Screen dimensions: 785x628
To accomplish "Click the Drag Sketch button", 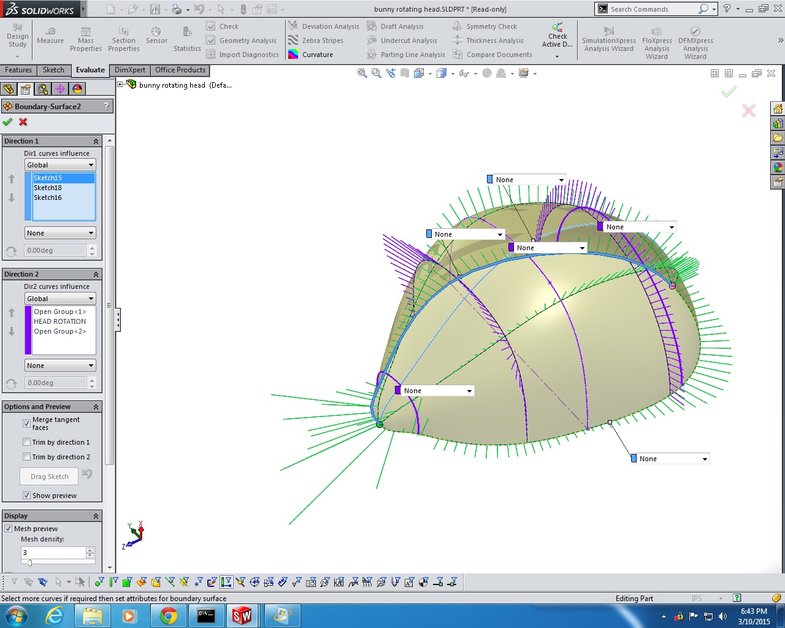I will [50, 477].
